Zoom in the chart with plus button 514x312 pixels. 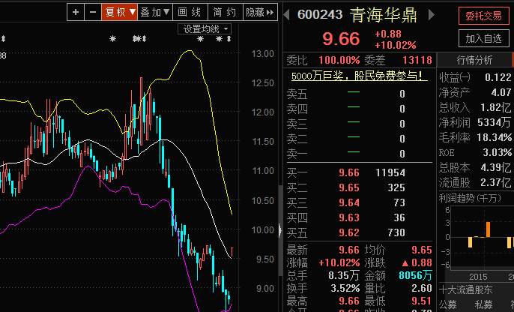tap(76, 13)
